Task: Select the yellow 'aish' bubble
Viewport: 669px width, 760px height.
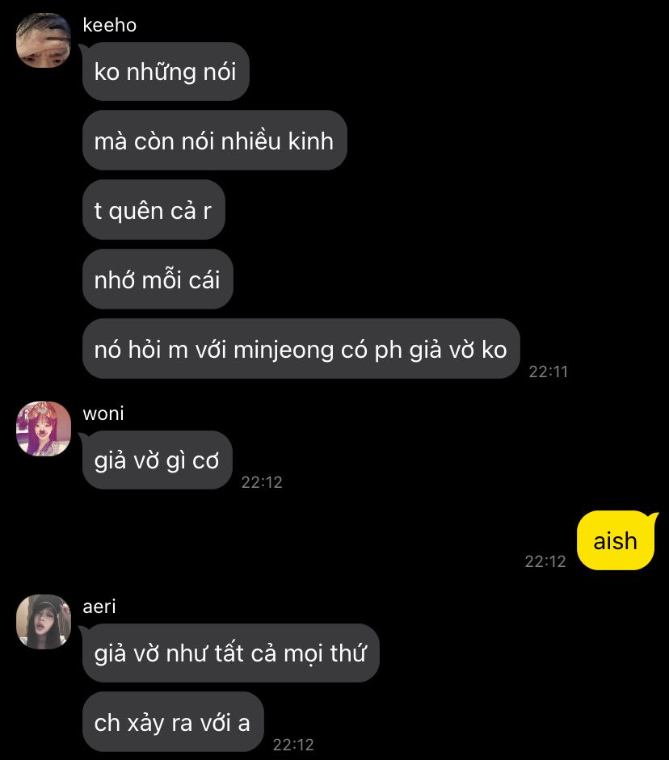Action: coord(616,540)
